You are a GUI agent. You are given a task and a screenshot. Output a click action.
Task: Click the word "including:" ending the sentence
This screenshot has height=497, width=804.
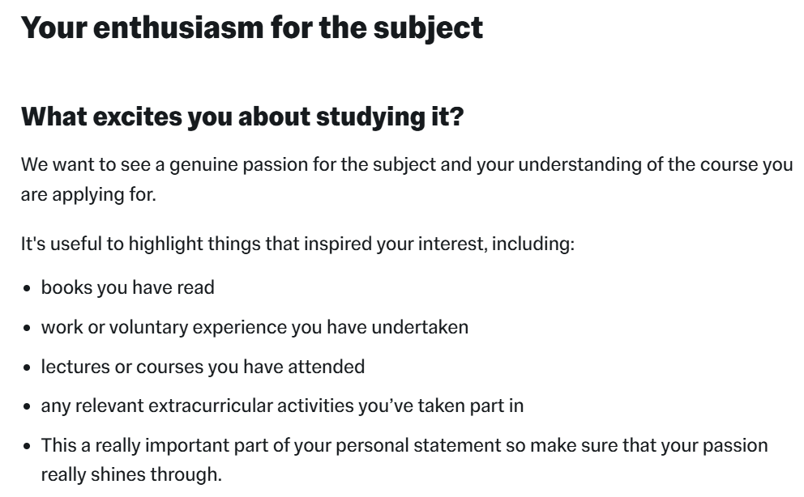pos(533,244)
